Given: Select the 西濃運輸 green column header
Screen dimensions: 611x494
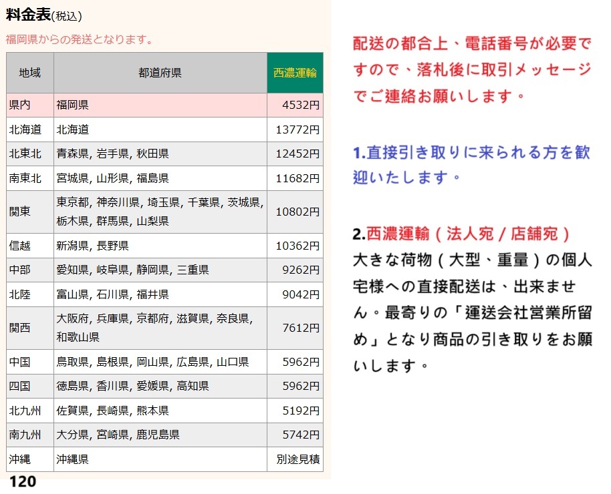Looking at the screenshot, I should coord(294,71).
